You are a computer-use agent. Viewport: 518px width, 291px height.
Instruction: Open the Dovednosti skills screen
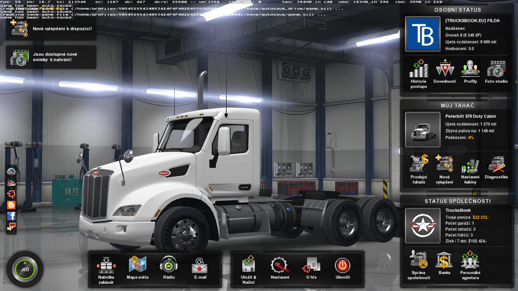tap(445, 72)
